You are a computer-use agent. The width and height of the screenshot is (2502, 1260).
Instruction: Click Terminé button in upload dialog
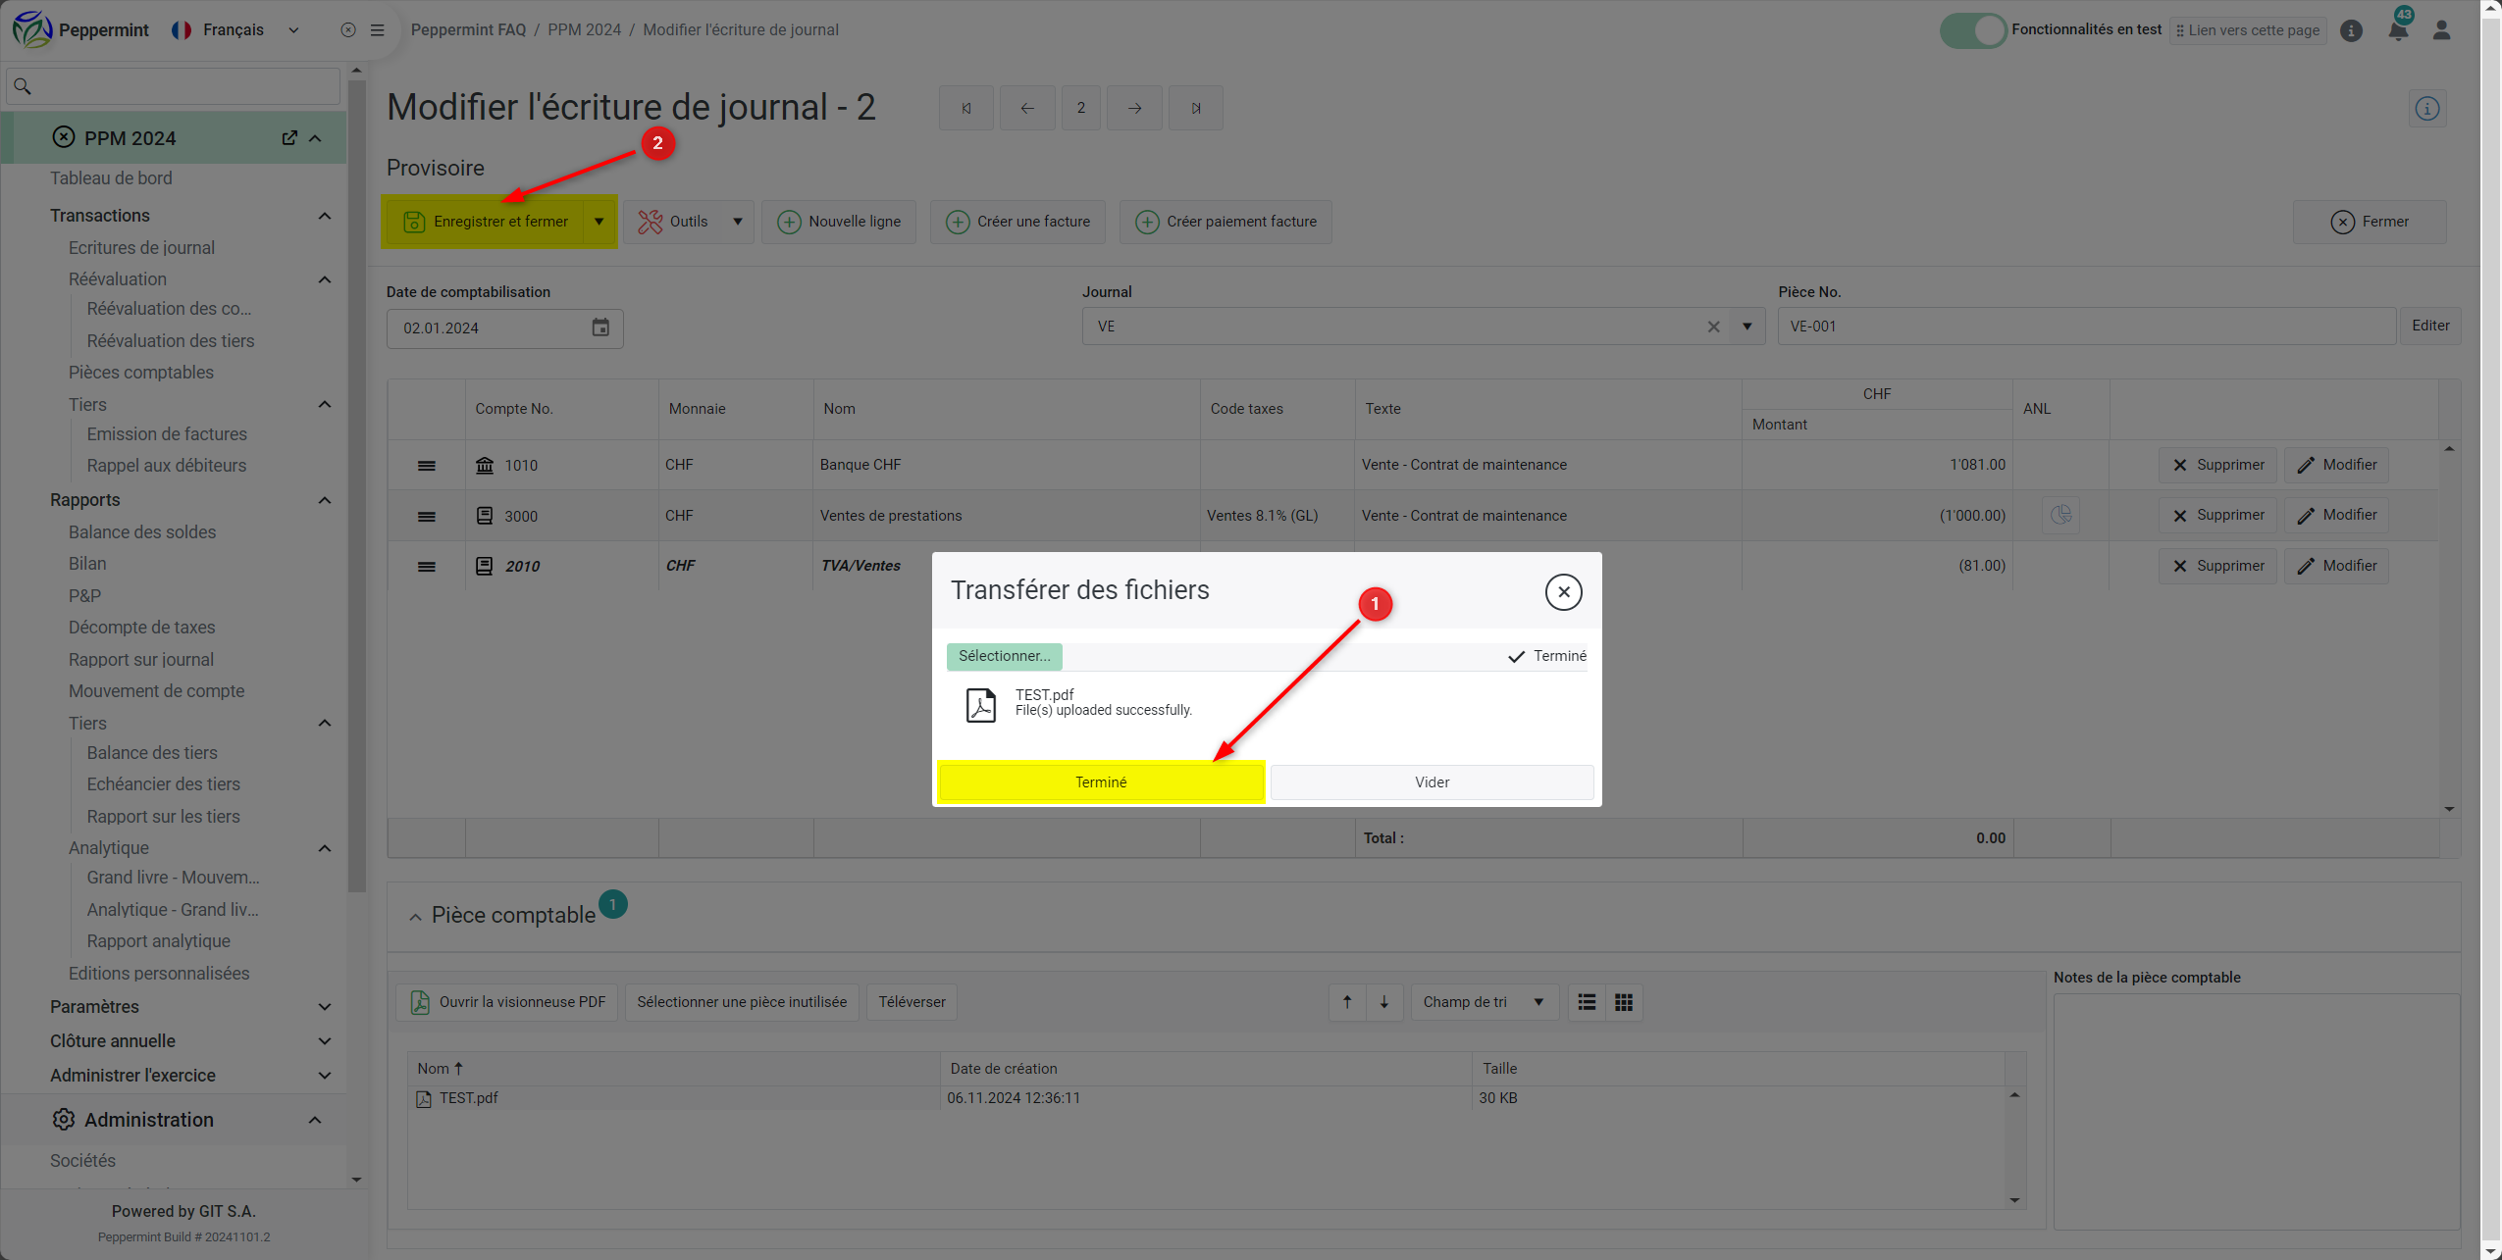(1101, 782)
